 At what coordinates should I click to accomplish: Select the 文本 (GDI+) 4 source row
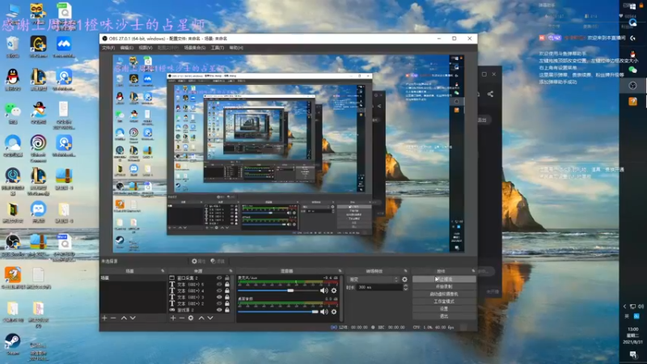200,290
